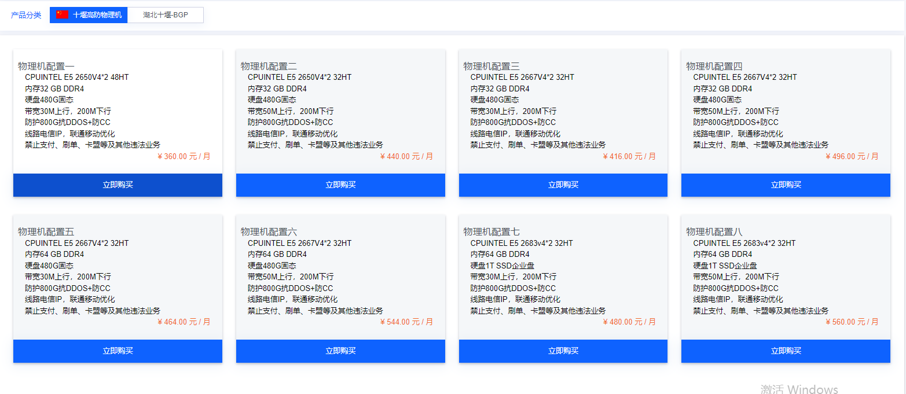
Task: Click the 产品分类 label
Action: point(26,15)
